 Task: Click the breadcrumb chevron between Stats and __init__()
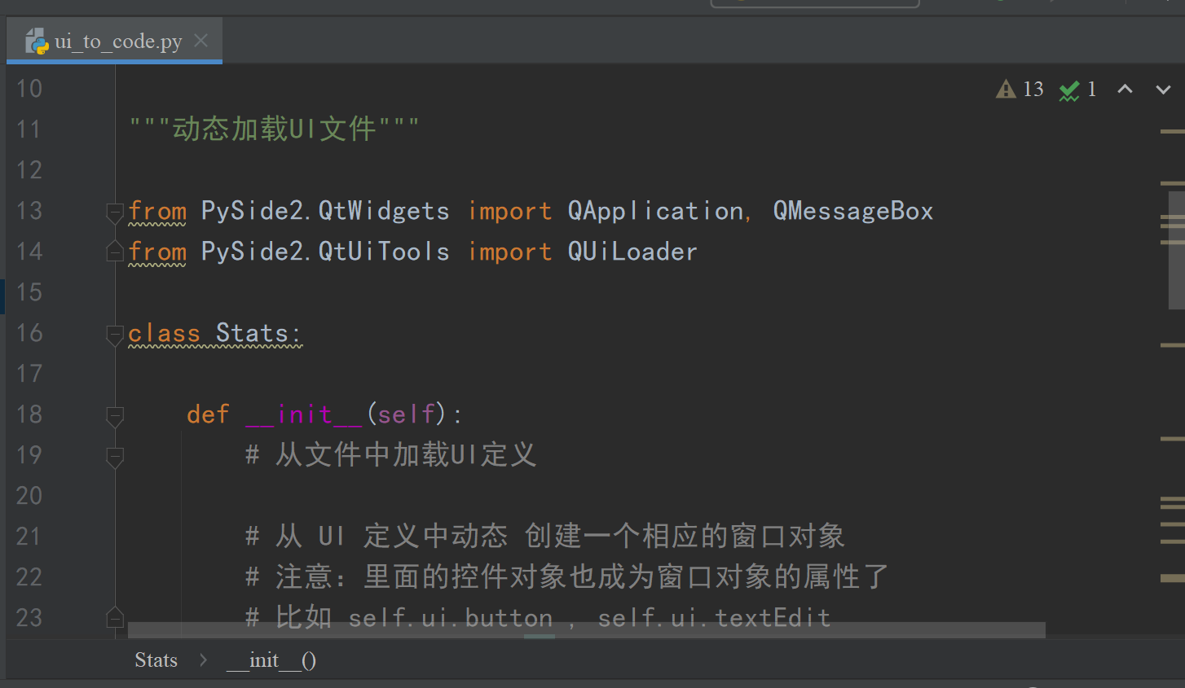tap(202, 660)
